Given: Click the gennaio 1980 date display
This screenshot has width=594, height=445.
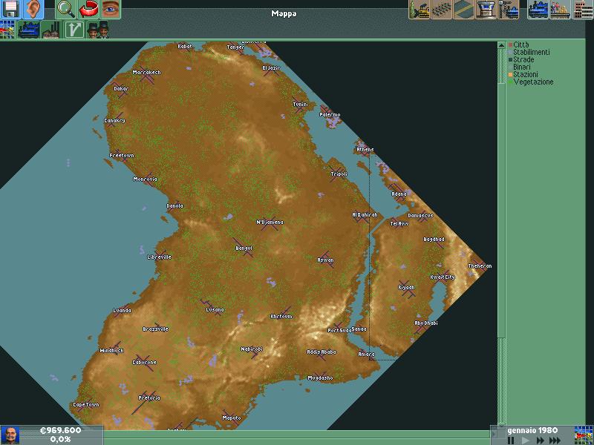Looking at the screenshot, I should pyautogui.click(x=532, y=431).
